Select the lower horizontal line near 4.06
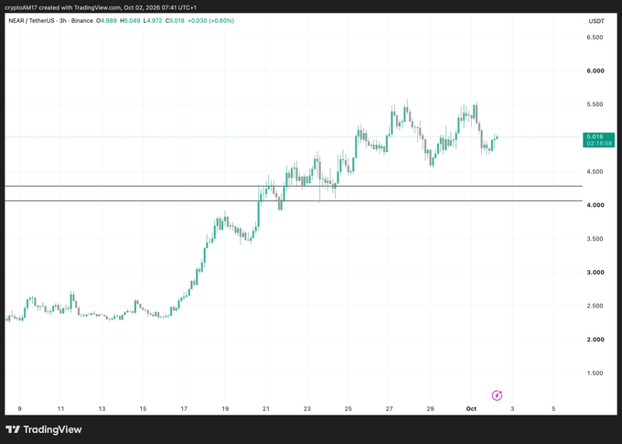Screen dimensions: 622x444 point(294,201)
